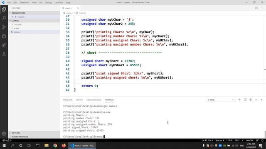Click the feedback icon in status bar
This screenshot has height=149, width=266.
coord(257,140)
